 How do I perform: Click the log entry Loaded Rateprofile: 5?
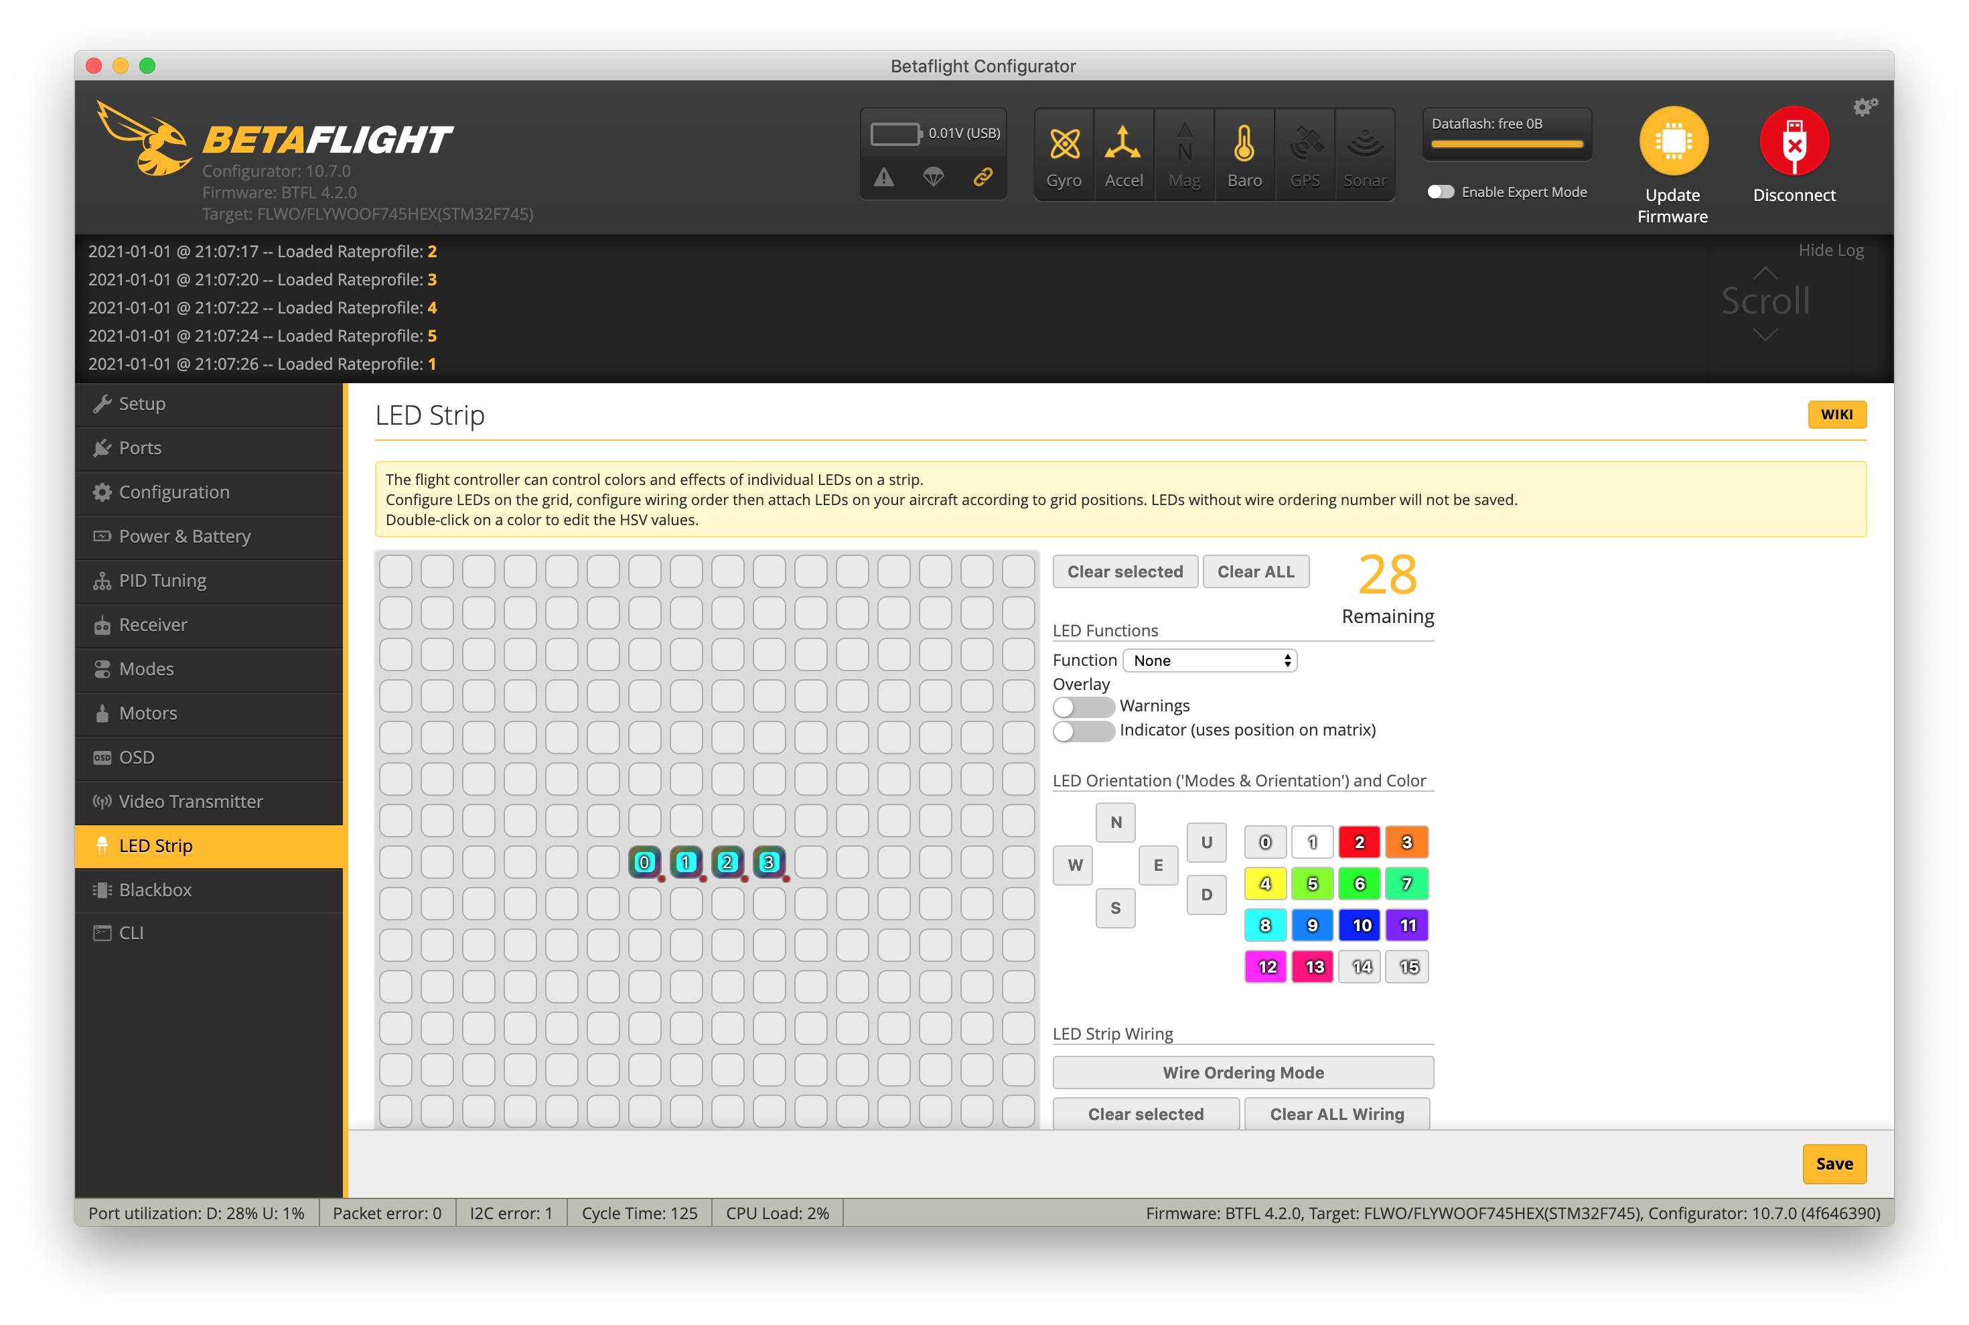coord(263,336)
